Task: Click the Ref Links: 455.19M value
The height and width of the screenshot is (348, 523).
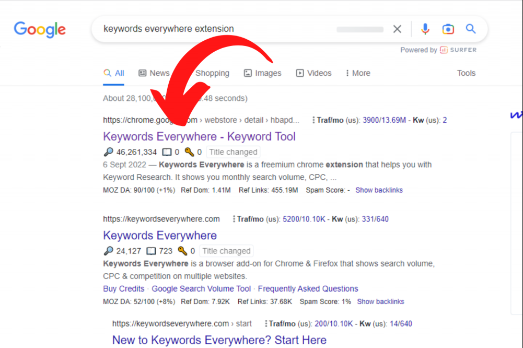Action: click(268, 190)
